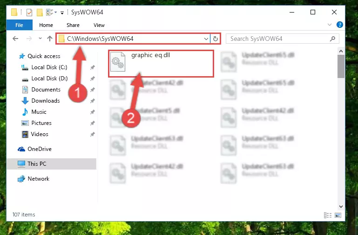Image resolution: width=358 pixels, height=235 pixels.
Task: Open the recent locations dropdown arrow
Action: [40, 38]
